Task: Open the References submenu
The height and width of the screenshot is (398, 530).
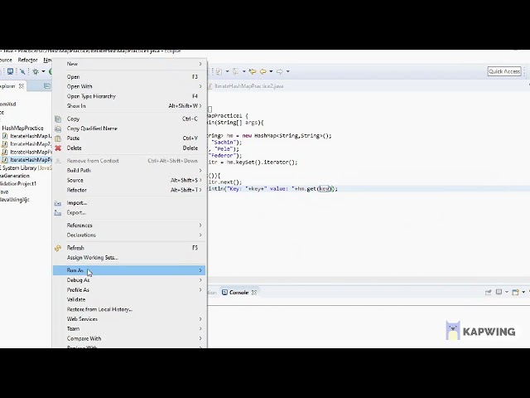Action: [x=129, y=226]
